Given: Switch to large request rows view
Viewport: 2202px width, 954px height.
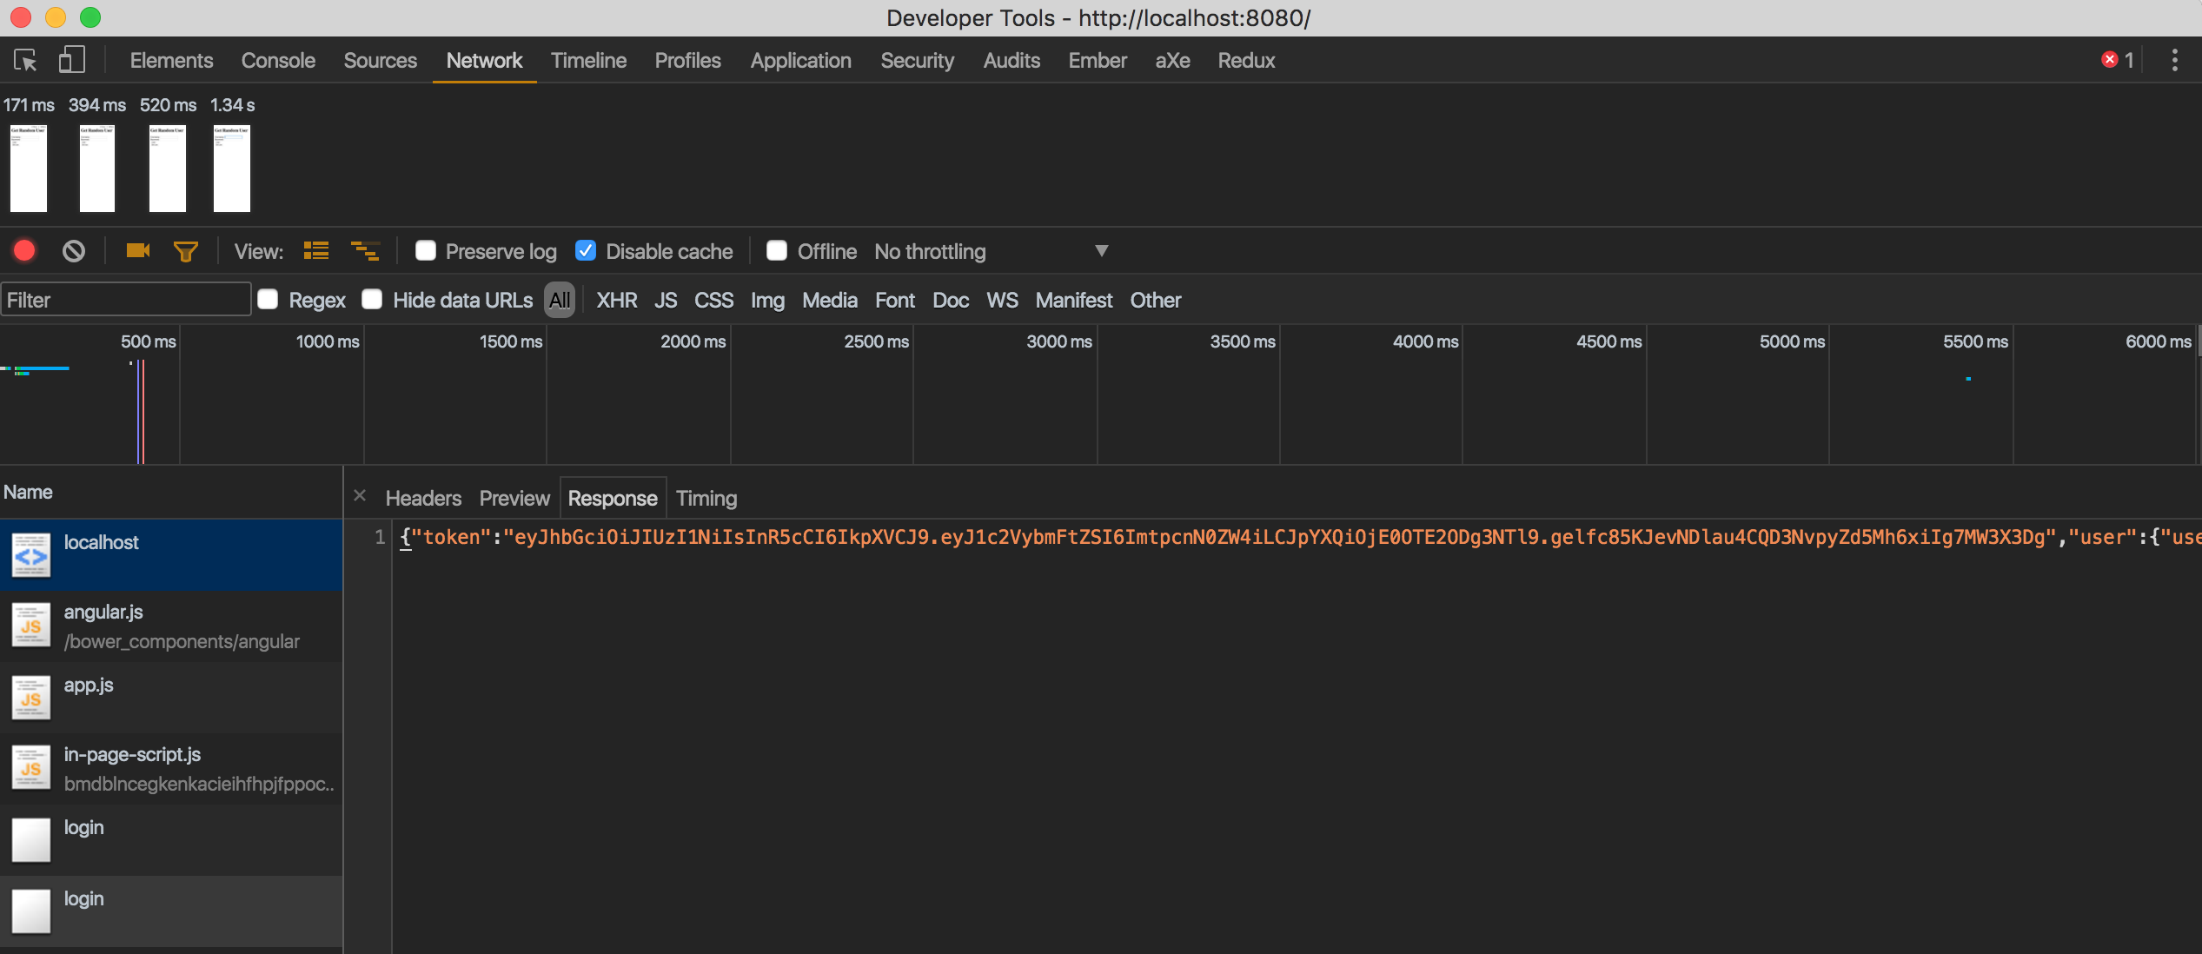Looking at the screenshot, I should tap(316, 251).
